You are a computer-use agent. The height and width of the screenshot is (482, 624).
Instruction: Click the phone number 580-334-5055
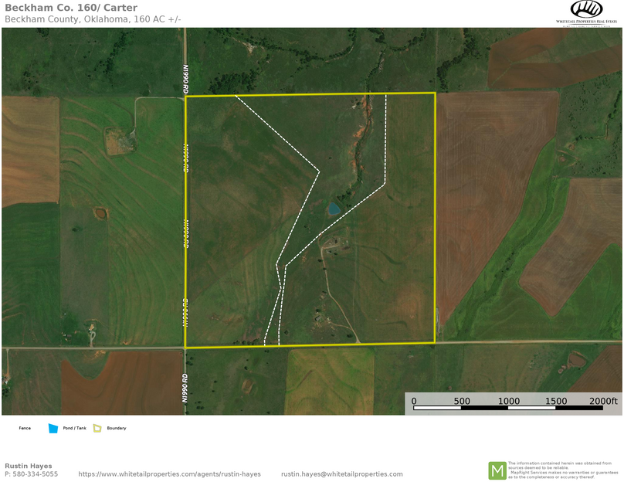click(x=32, y=474)
